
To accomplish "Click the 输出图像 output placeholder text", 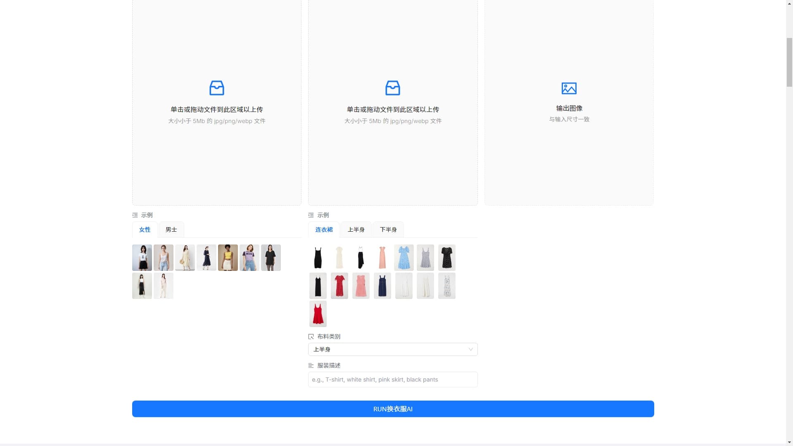I will click(569, 108).
